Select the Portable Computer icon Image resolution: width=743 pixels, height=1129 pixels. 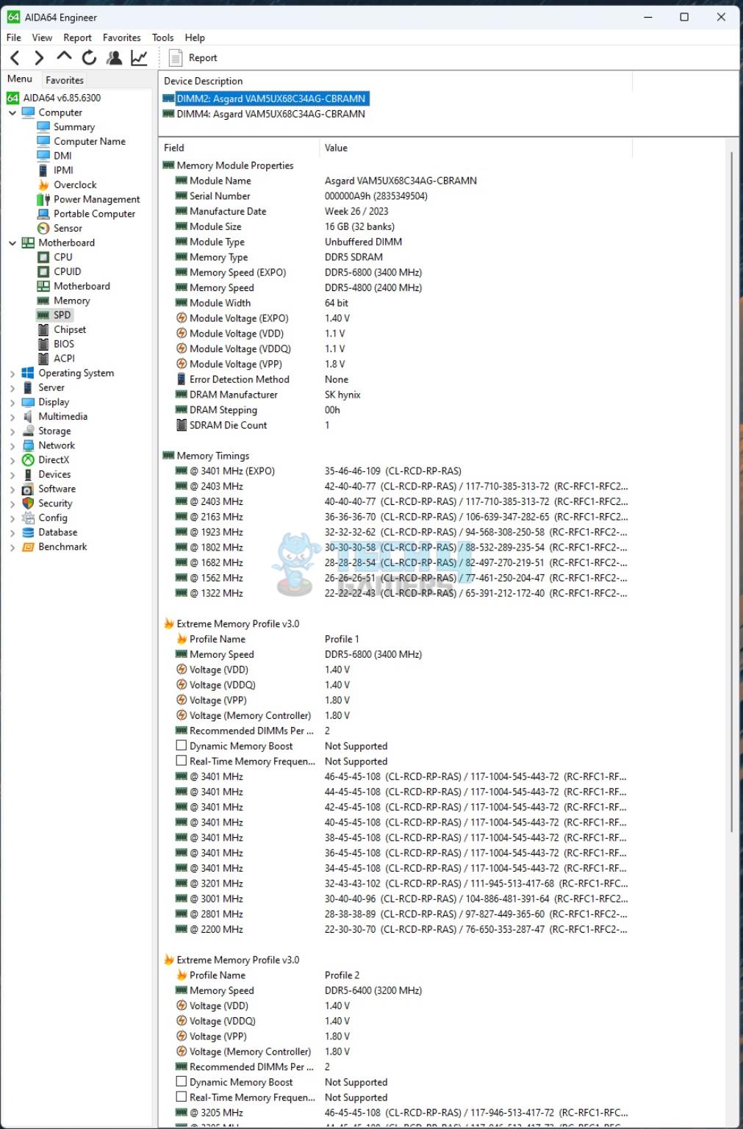click(x=43, y=214)
